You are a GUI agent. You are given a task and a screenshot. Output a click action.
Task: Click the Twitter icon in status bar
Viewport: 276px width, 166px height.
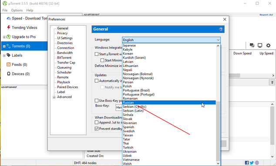[x=252, y=163]
